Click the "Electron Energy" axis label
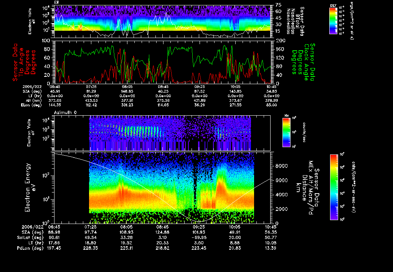393x272 pixels. point(28,188)
